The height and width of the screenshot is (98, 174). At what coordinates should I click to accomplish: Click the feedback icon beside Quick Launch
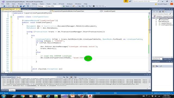click(130, 1)
